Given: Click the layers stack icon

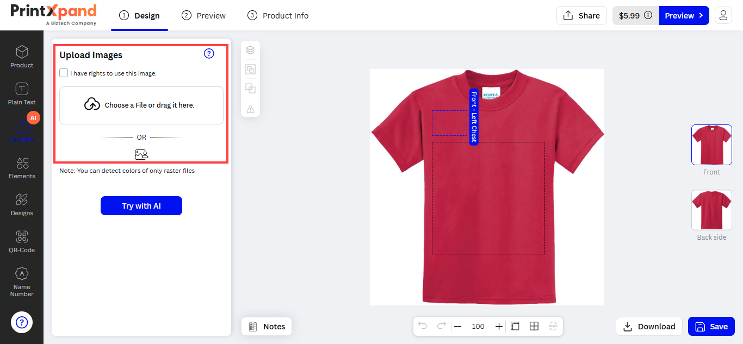Looking at the screenshot, I should [250, 51].
